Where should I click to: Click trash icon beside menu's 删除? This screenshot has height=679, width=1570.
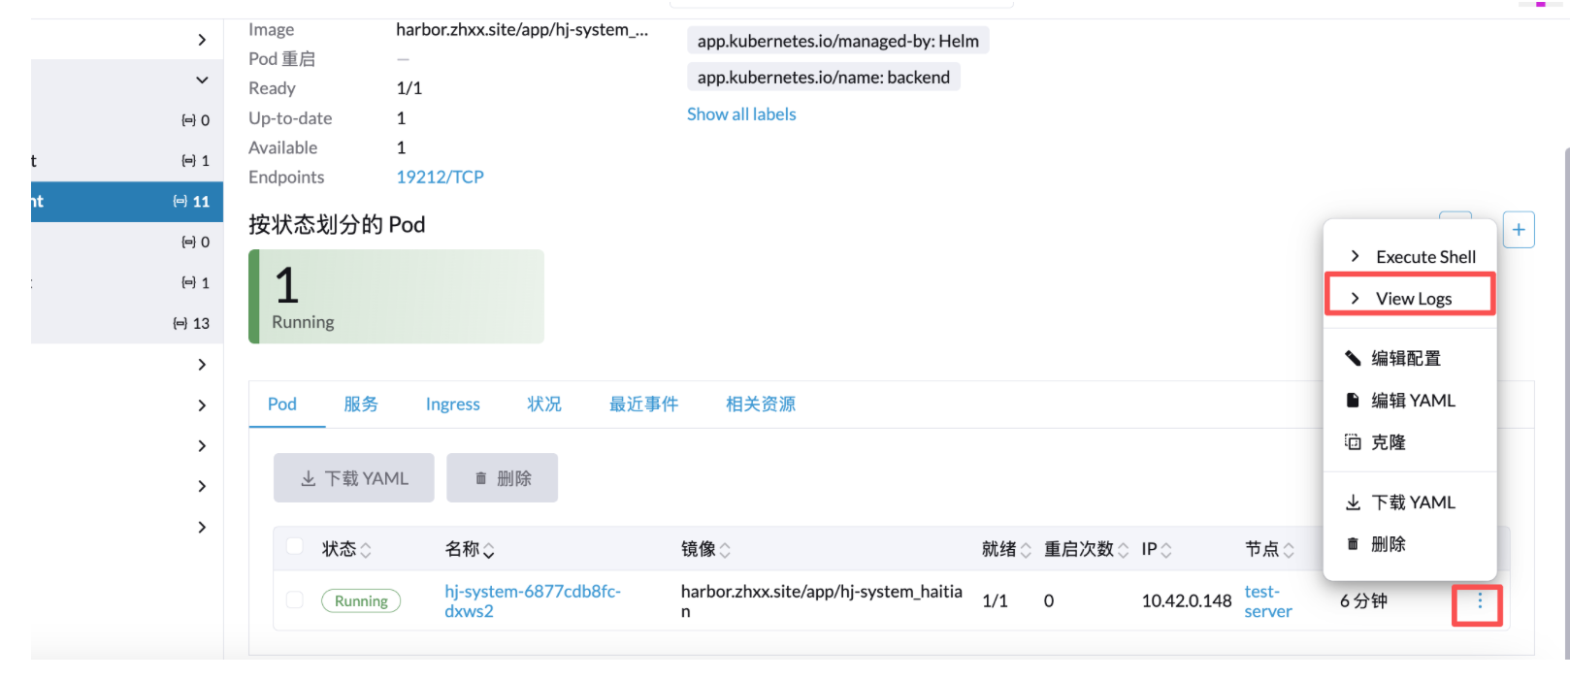coord(1353,544)
